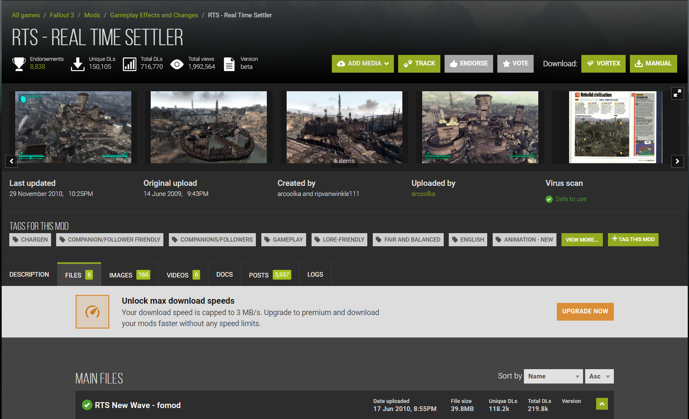The width and height of the screenshot is (689, 419).
Task: Go to All games breadcrumb
Action: pos(26,15)
